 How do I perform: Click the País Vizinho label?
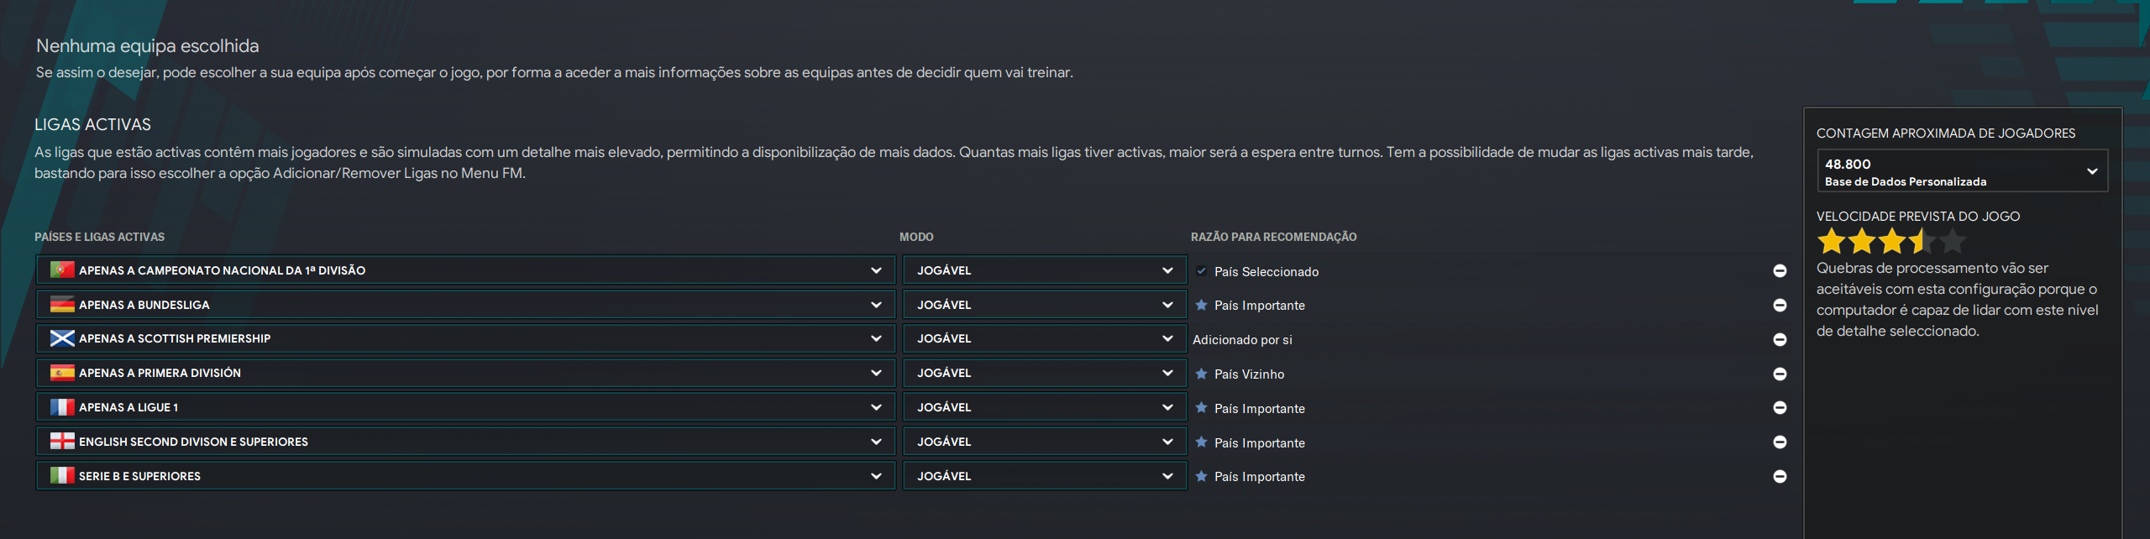click(1249, 374)
